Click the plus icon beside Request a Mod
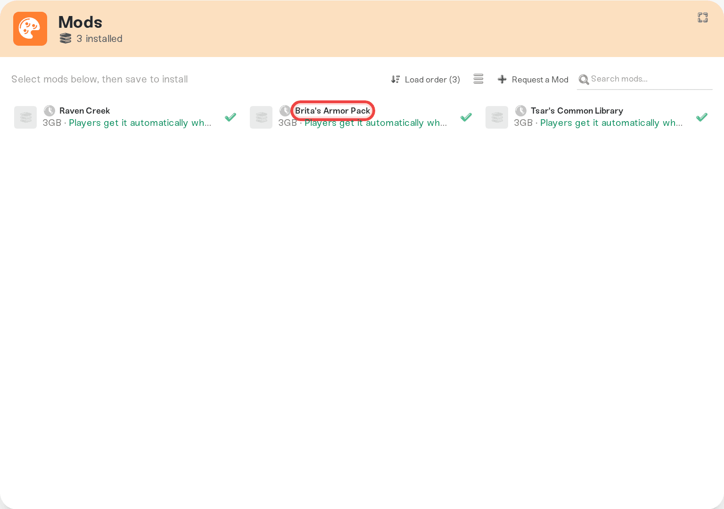This screenshot has height=509, width=724. tap(502, 79)
